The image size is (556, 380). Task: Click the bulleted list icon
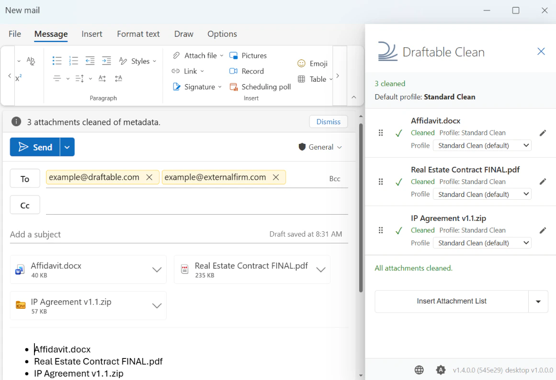pos(57,61)
